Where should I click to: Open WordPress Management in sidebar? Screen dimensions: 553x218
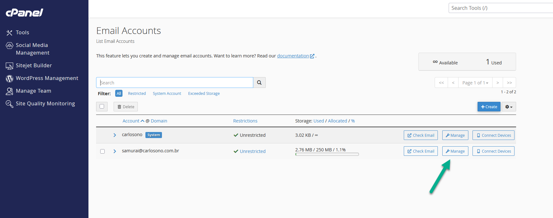(47, 78)
